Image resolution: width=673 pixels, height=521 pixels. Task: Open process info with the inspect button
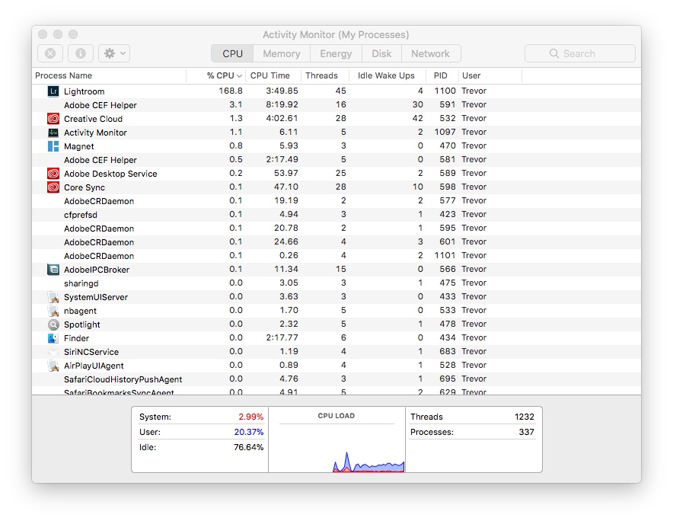coord(81,53)
